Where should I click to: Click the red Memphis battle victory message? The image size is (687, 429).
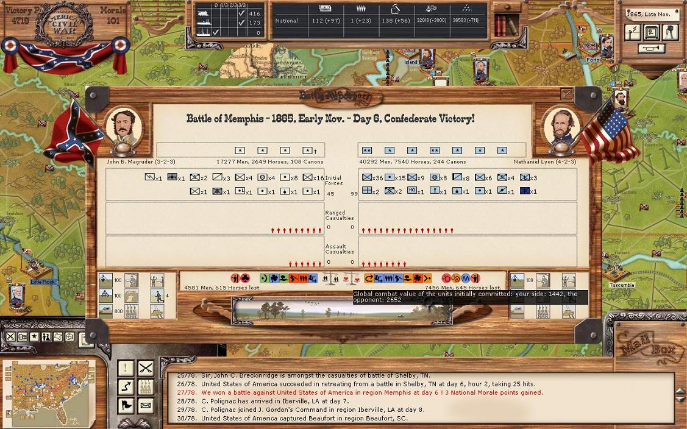click(x=372, y=393)
